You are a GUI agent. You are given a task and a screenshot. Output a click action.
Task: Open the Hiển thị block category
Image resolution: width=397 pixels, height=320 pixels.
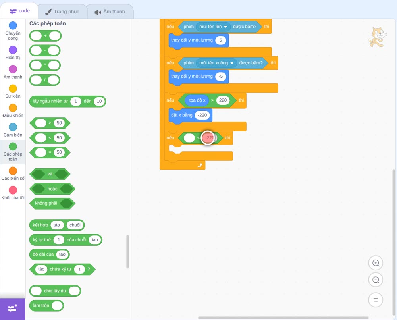(x=13, y=53)
